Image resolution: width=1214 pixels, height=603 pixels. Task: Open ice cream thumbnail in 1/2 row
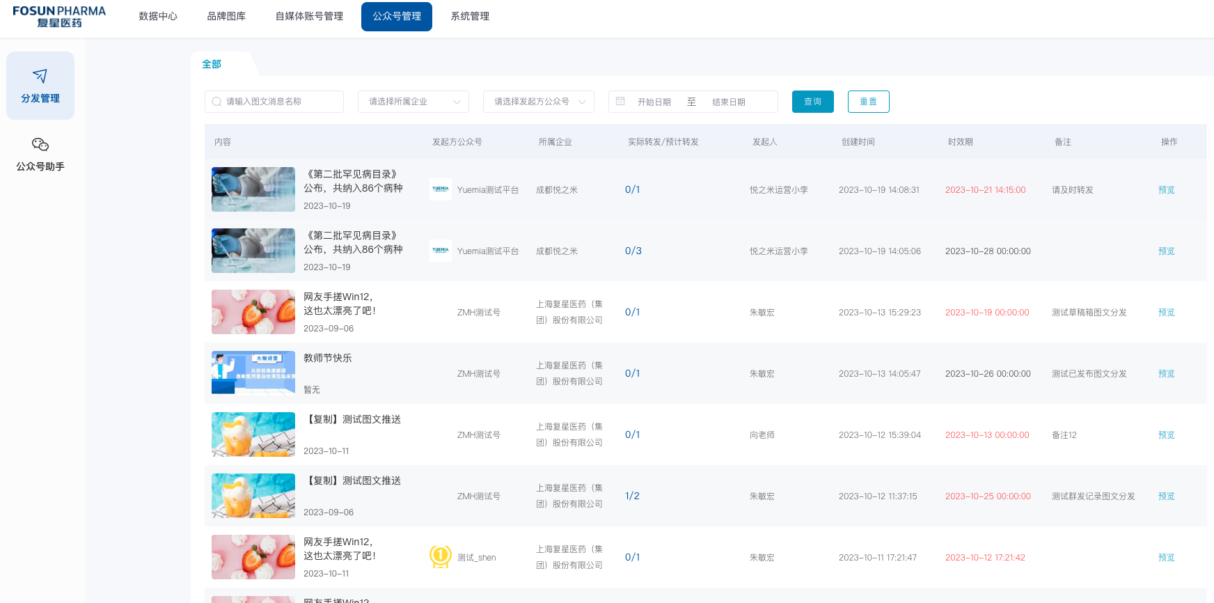(253, 496)
